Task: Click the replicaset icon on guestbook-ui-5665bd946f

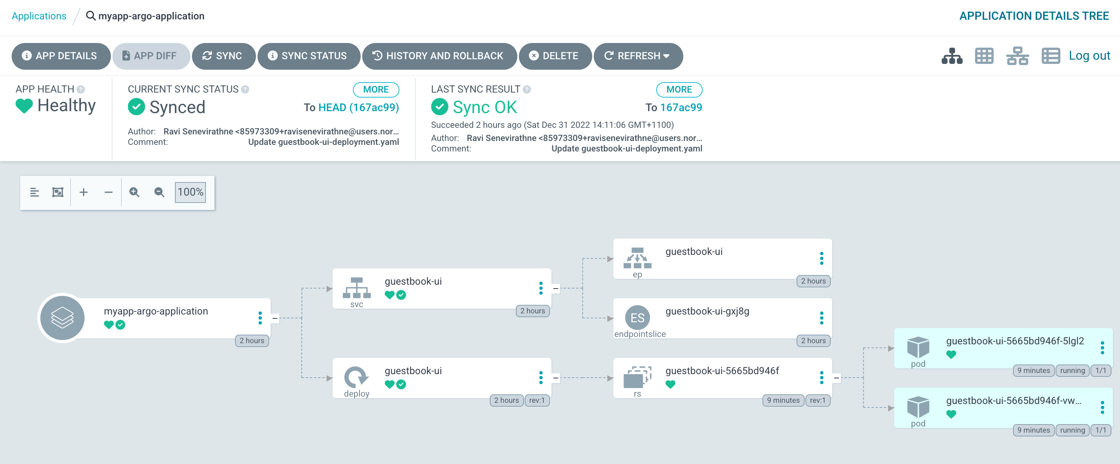Action: (x=638, y=377)
